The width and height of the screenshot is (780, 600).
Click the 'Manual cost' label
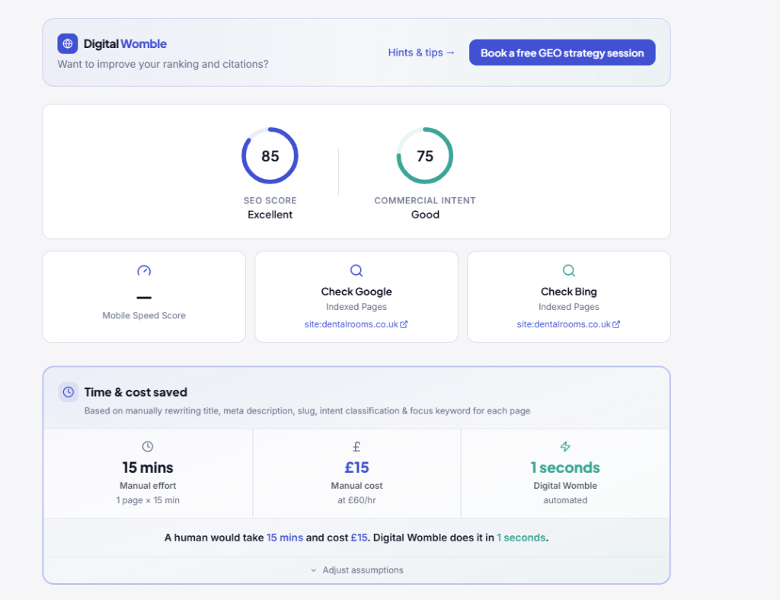356,486
